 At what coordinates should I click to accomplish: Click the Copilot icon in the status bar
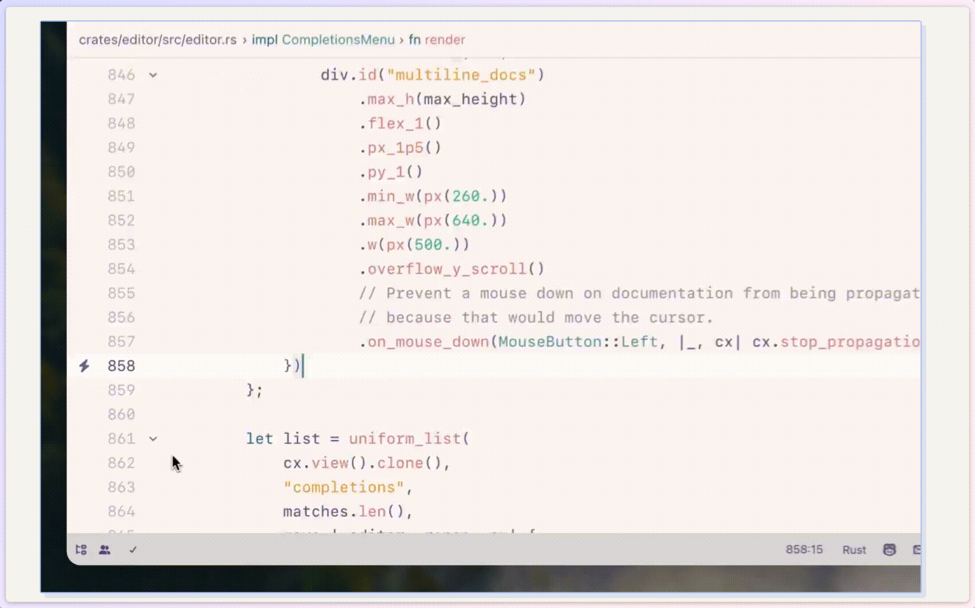[889, 549]
